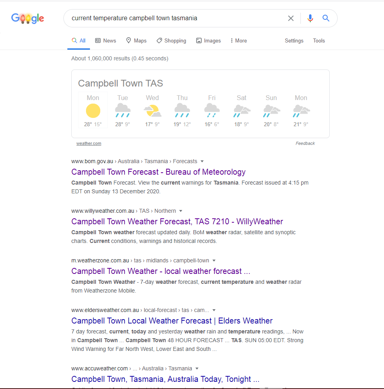The width and height of the screenshot is (384, 389).
Task: Clear the search box text
Action: (x=291, y=18)
